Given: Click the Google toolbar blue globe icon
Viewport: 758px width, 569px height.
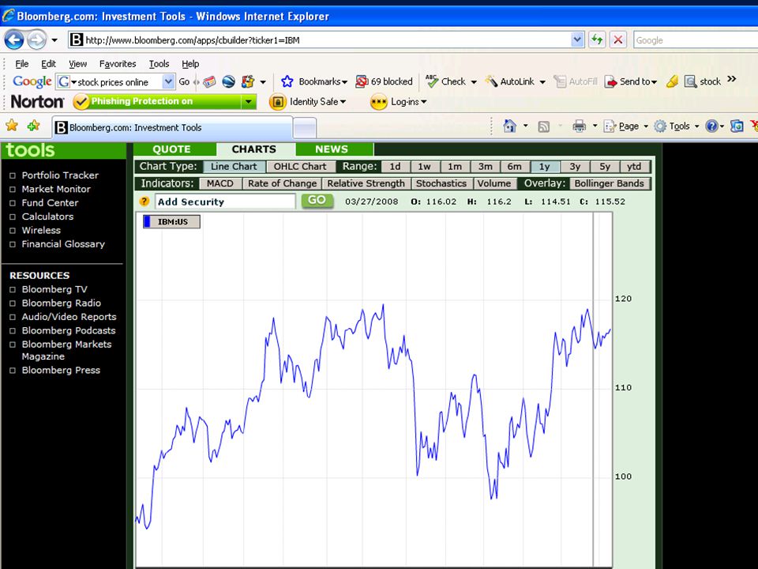Looking at the screenshot, I should coord(229,81).
